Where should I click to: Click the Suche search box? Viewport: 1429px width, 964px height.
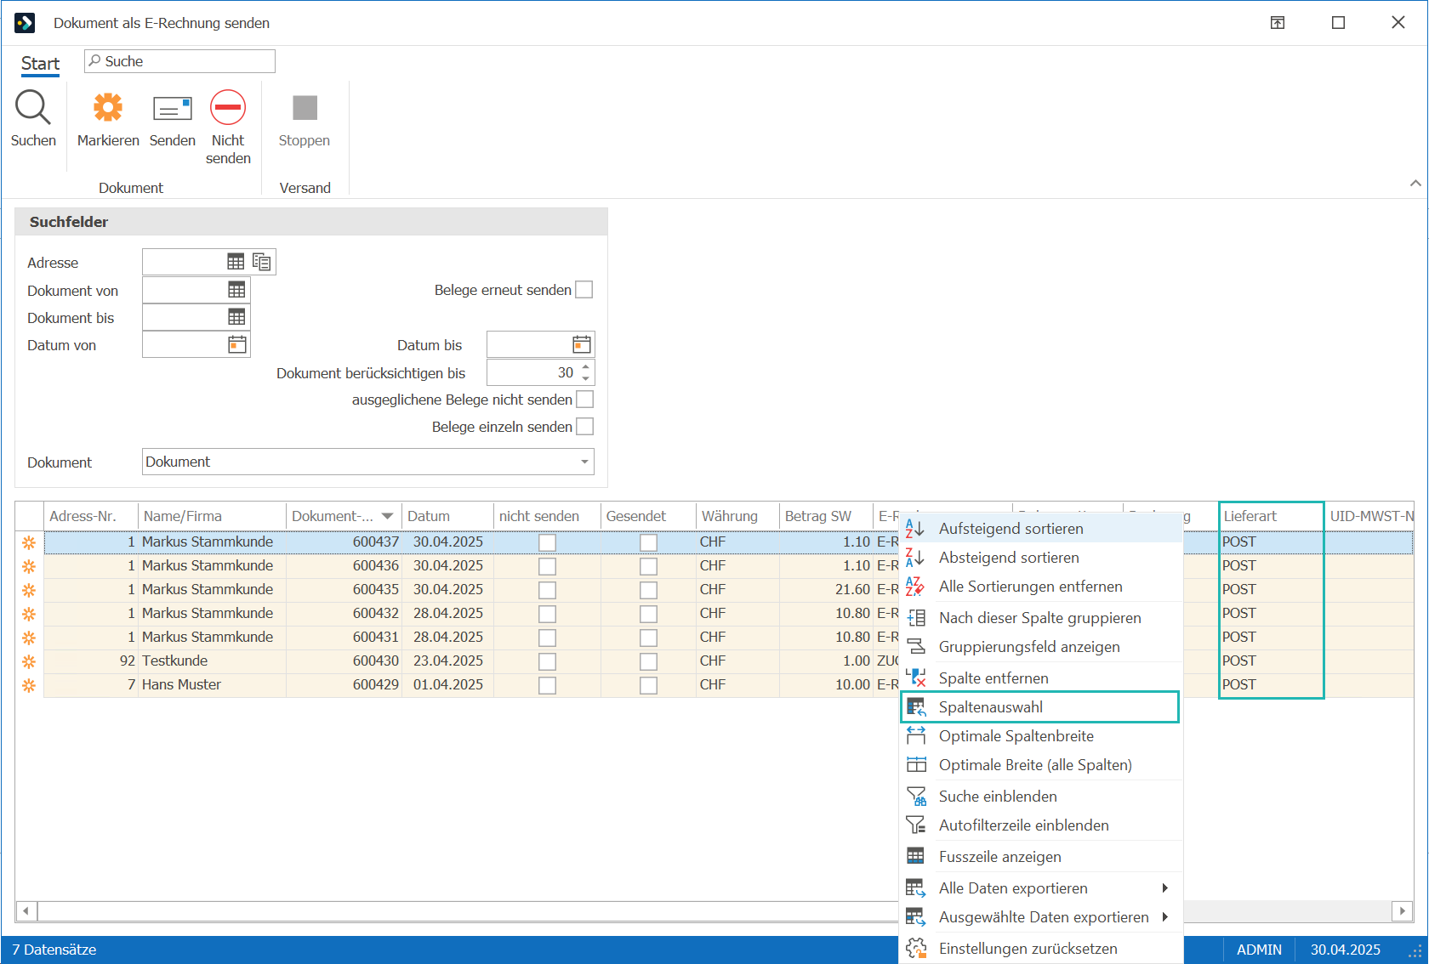click(179, 61)
